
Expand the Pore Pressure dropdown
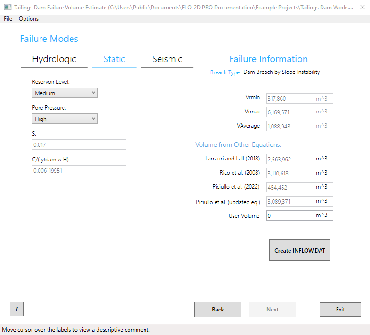pyautogui.click(x=66, y=119)
